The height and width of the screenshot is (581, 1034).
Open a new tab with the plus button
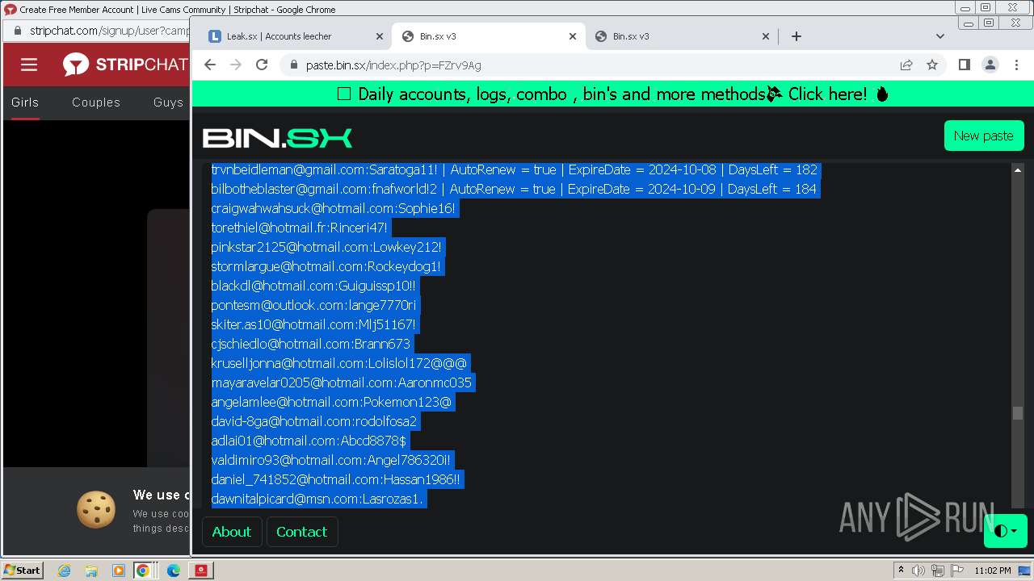point(796,36)
